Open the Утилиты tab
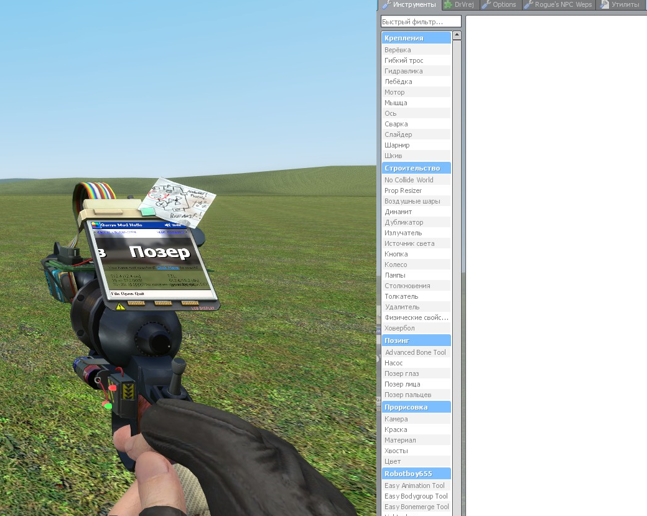Viewport: 647px width, 516px height. [x=621, y=4]
